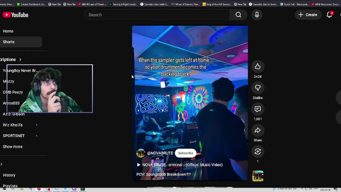Switch to the Serving it Right tab
The width and height of the screenshot is (341, 192).
coord(123,4)
